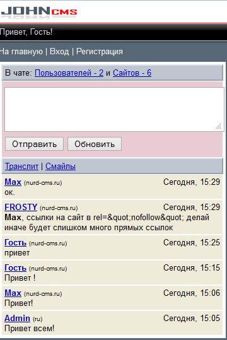
Task: Open Гость profile from 15:25 message
Action: (15, 243)
